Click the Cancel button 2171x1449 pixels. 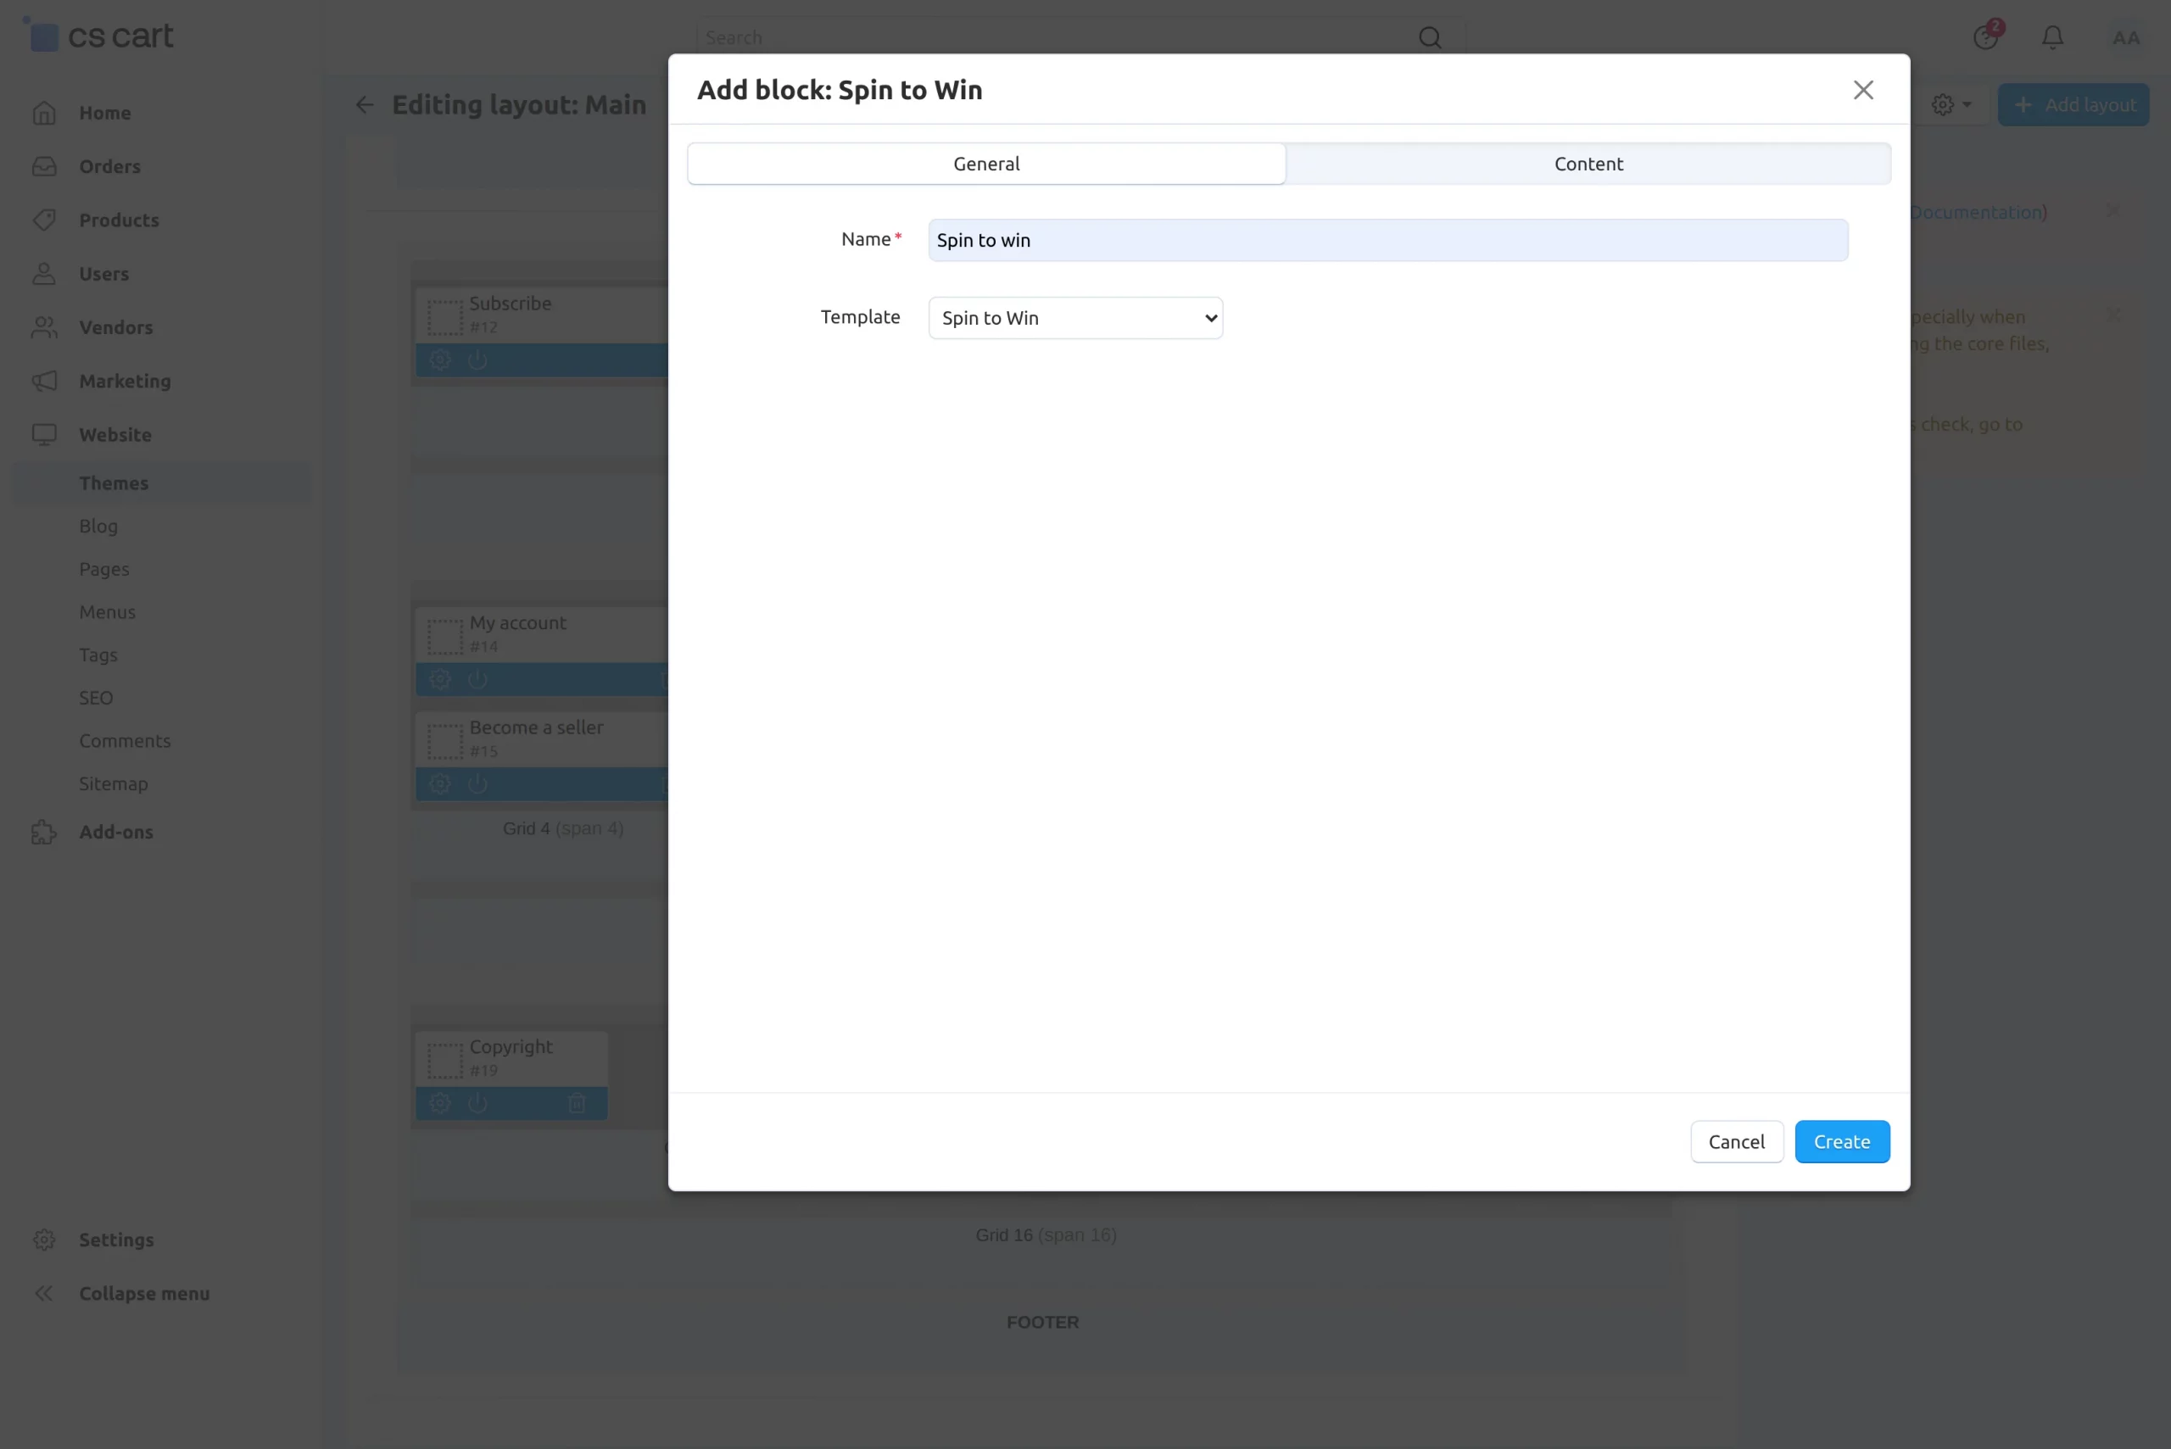point(1736,1141)
